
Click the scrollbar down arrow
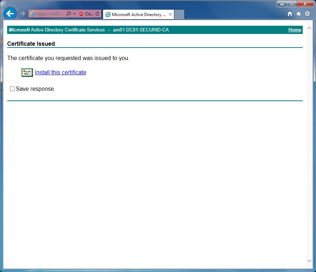click(x=309, y=261)
